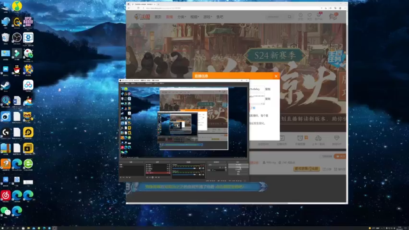This screenshot has width=409, height=230.
Task: Open 鱼吧 in the Douyu navigation
Action: click(x=220, y=17)
